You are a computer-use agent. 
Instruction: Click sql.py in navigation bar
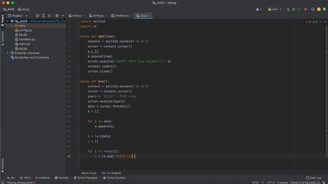[24, 9]
